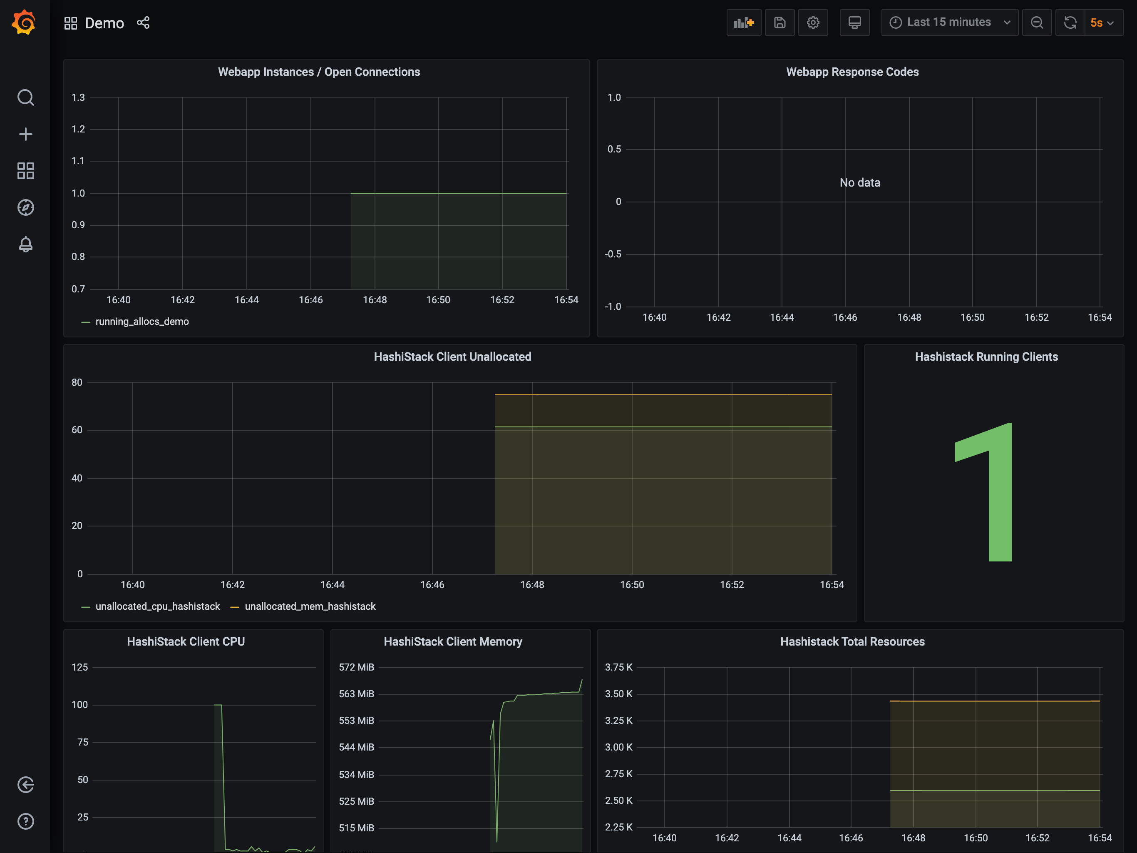Click the Create plus icon in sidebar

point(25,134)
